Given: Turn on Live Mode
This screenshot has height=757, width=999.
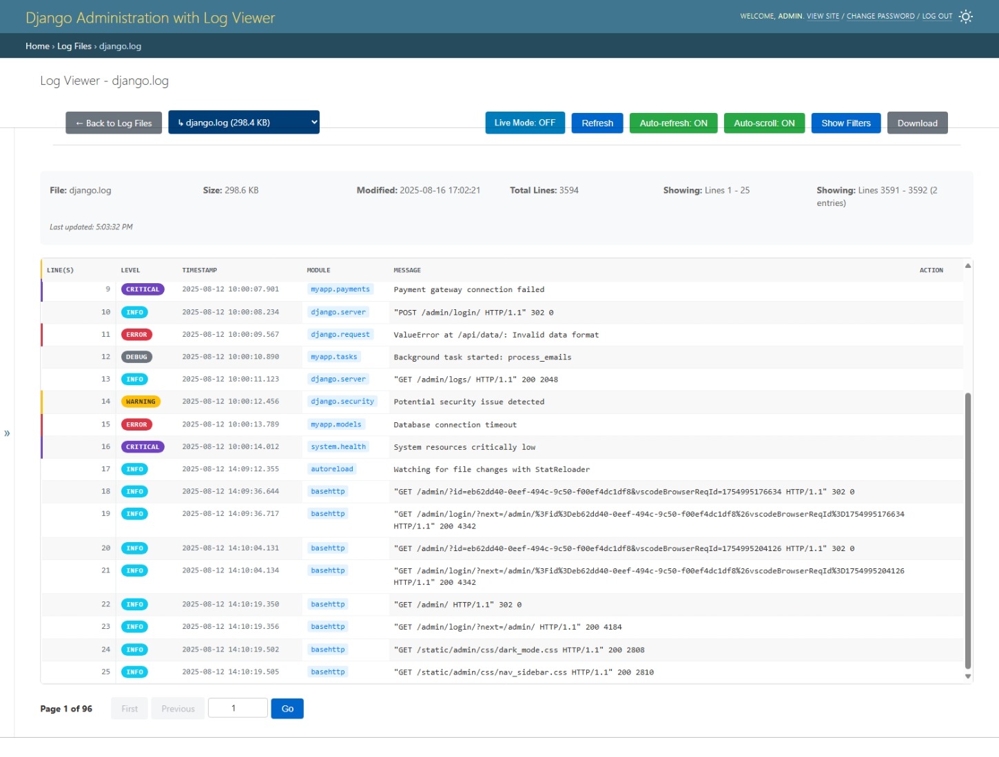Looking at the screenshot, I should tap(525, 123).
